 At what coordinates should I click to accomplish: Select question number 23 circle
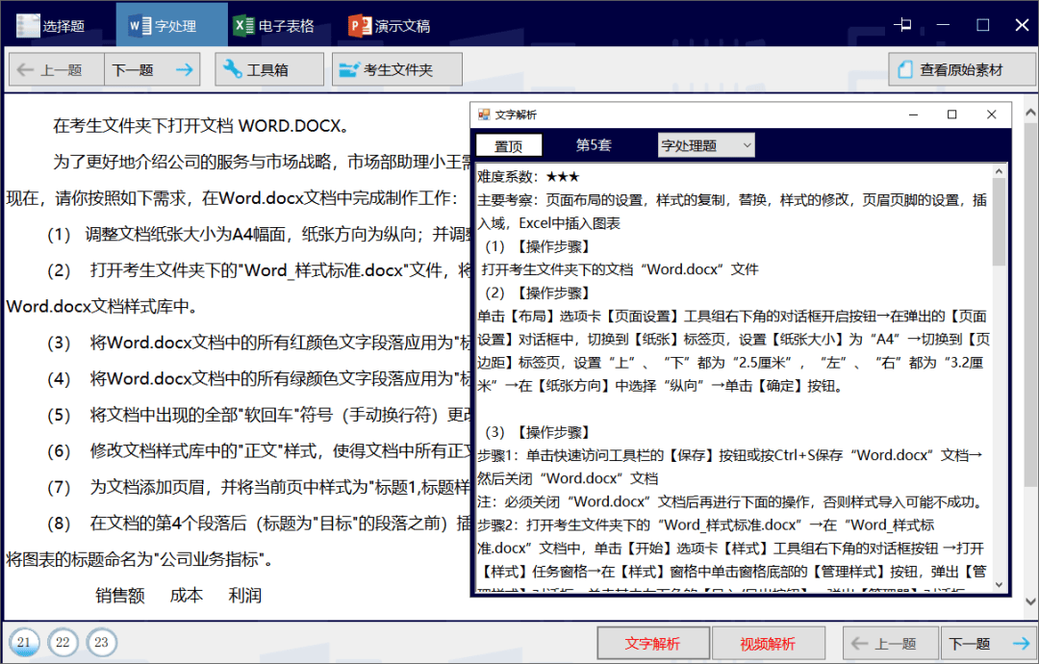101,641
